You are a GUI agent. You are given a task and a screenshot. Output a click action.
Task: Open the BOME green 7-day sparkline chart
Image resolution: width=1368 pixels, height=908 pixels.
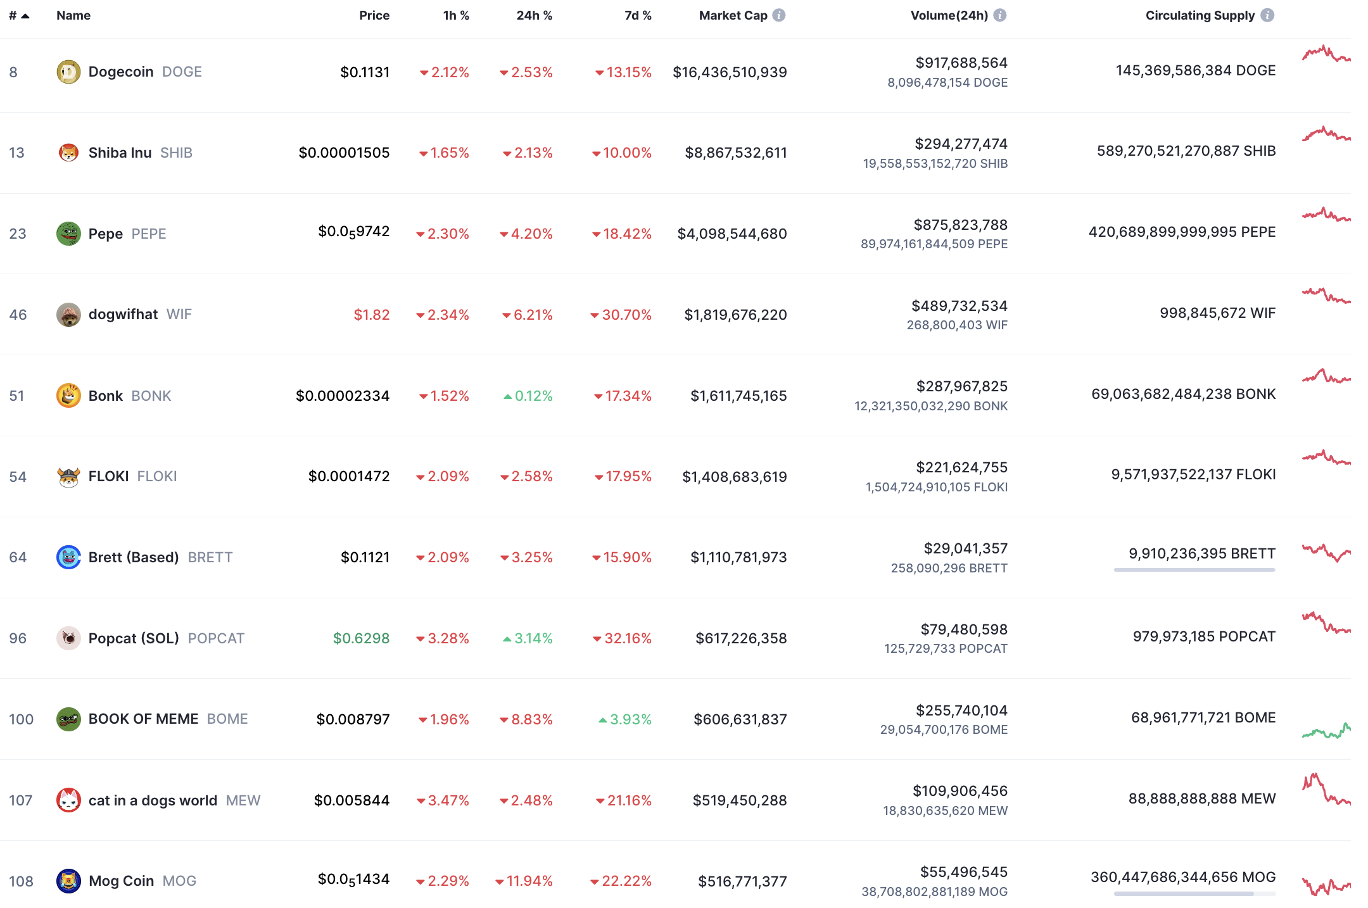(x=1326, y=730)
